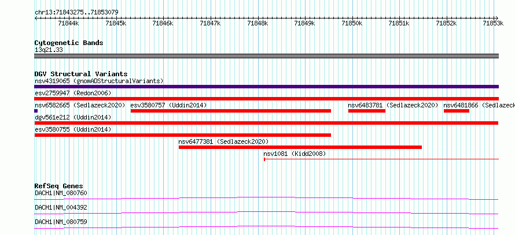Click the 71846k ruler position
515x235 pixels.
[163, 23]
